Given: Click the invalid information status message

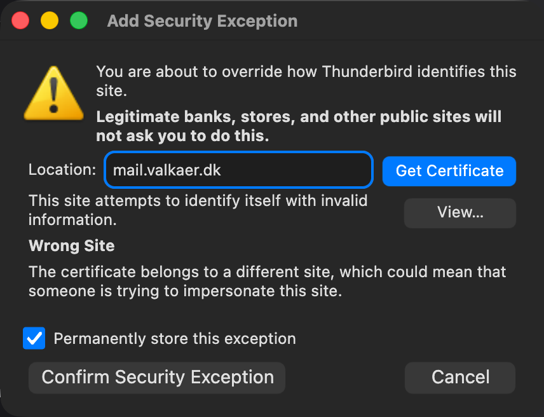Looking at the screenshot, I should pos(198,210).
